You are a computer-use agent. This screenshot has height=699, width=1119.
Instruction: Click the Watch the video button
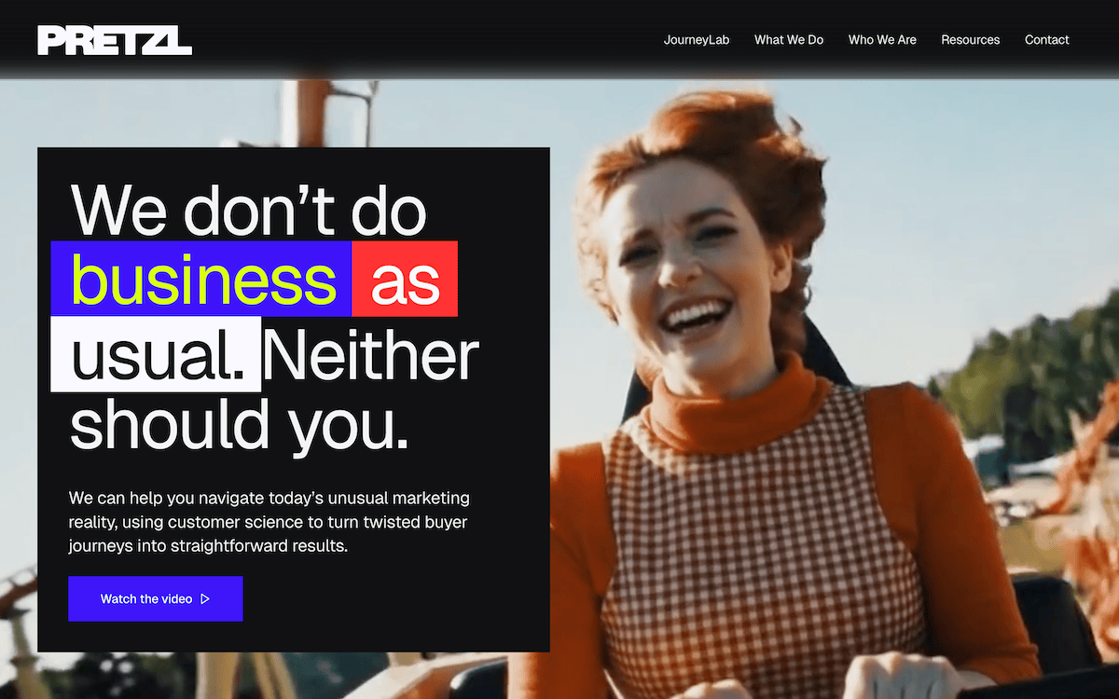pos(156,598)
